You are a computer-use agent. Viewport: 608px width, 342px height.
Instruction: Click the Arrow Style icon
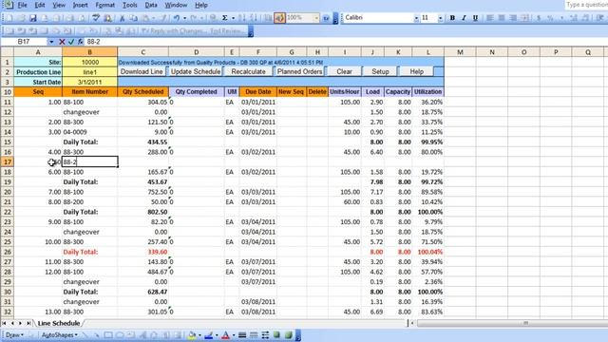point(265,335)
